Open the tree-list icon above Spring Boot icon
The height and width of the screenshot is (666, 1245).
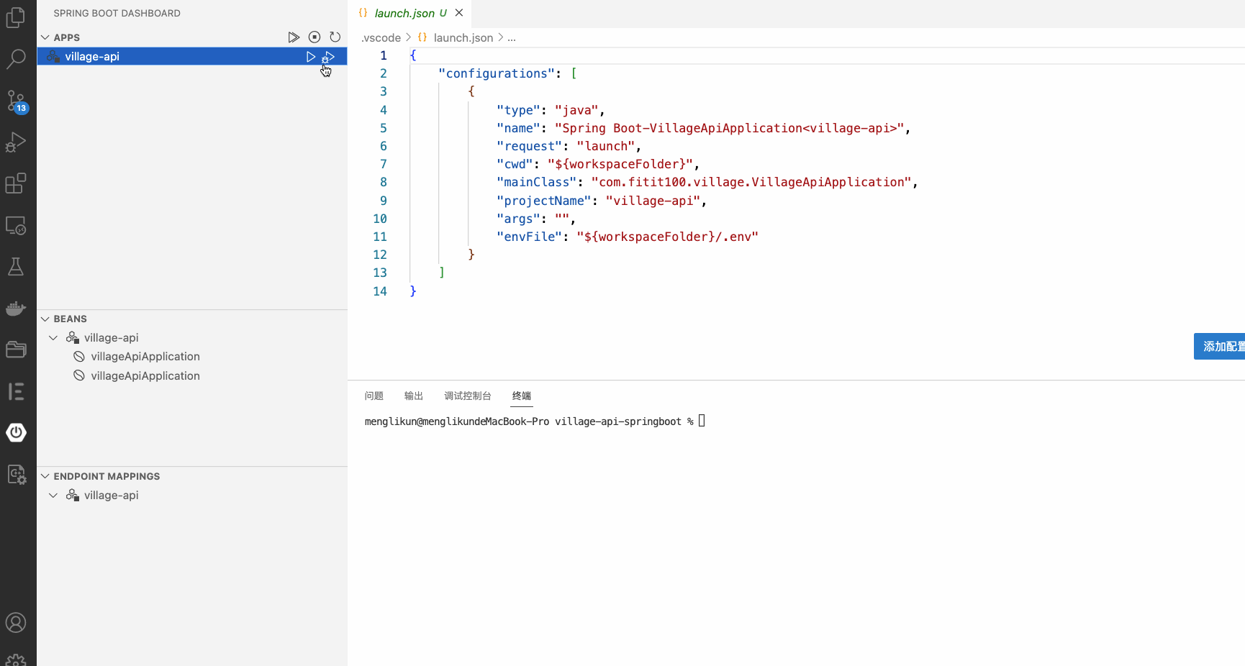click(x=16, y=391)
